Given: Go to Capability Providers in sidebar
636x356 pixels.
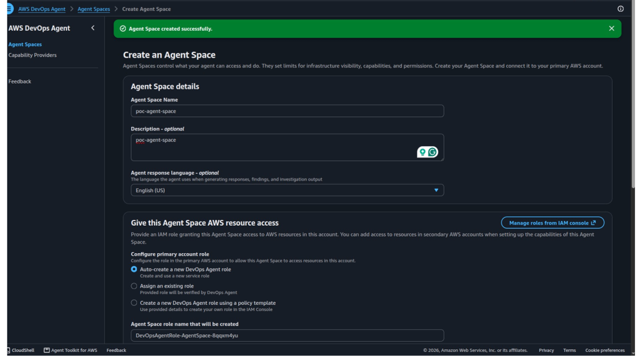Looking at the screenshot, I should [32, 55].
